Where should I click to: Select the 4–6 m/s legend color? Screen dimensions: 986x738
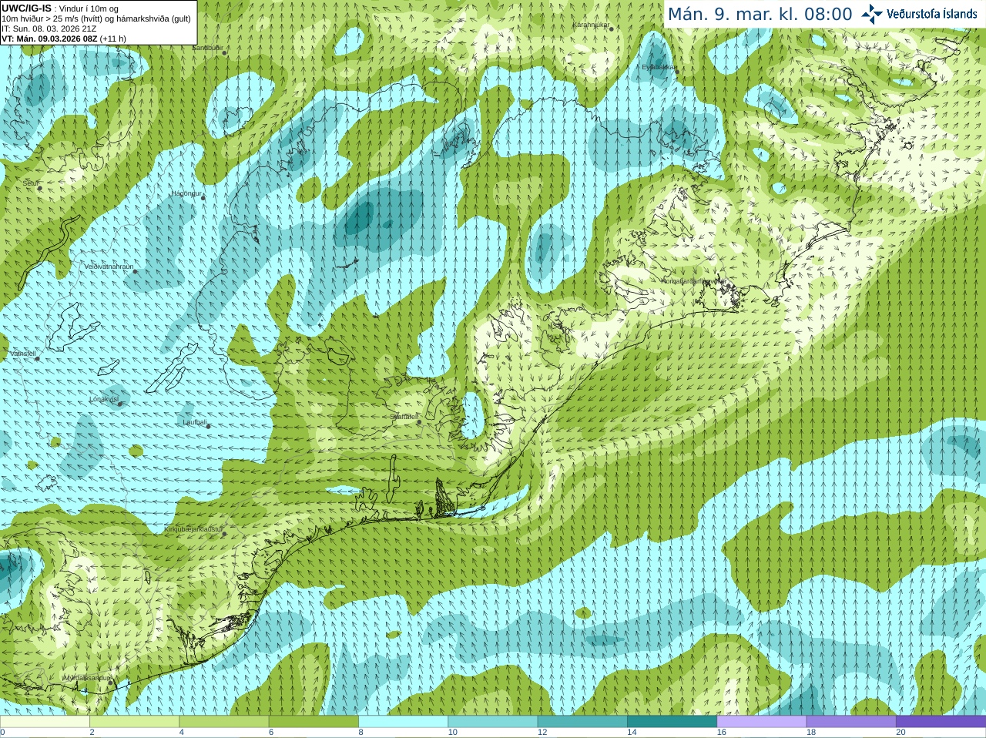223,722
